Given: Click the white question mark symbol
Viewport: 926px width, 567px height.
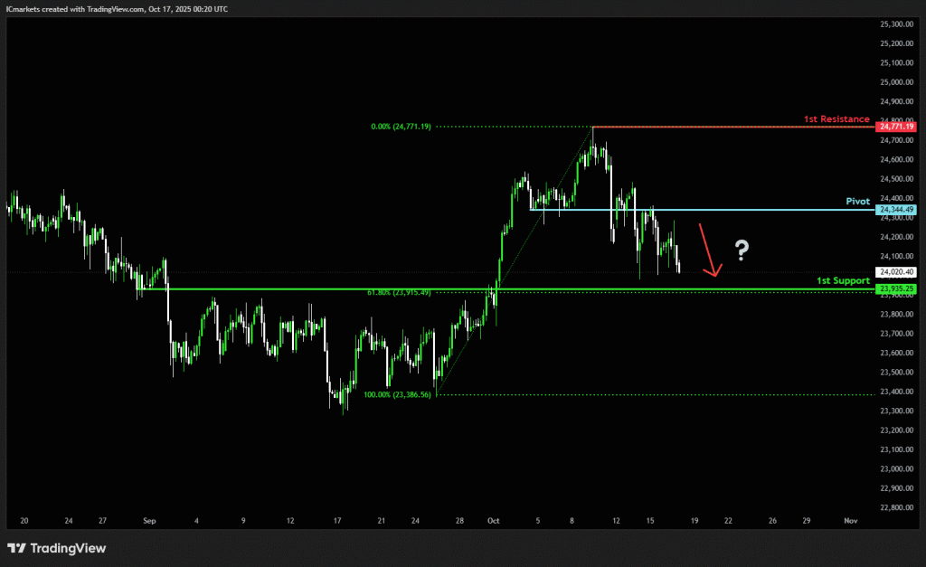Looking at the screenshot, I should tap(742, 250).
